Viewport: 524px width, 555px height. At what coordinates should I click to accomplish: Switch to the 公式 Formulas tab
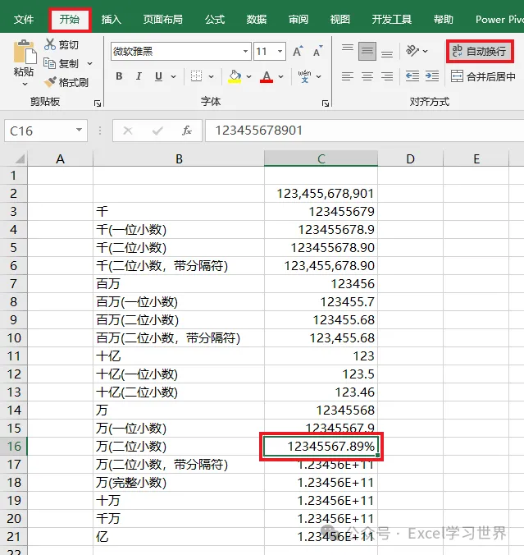pyautogui.click(x=215, y=19)
